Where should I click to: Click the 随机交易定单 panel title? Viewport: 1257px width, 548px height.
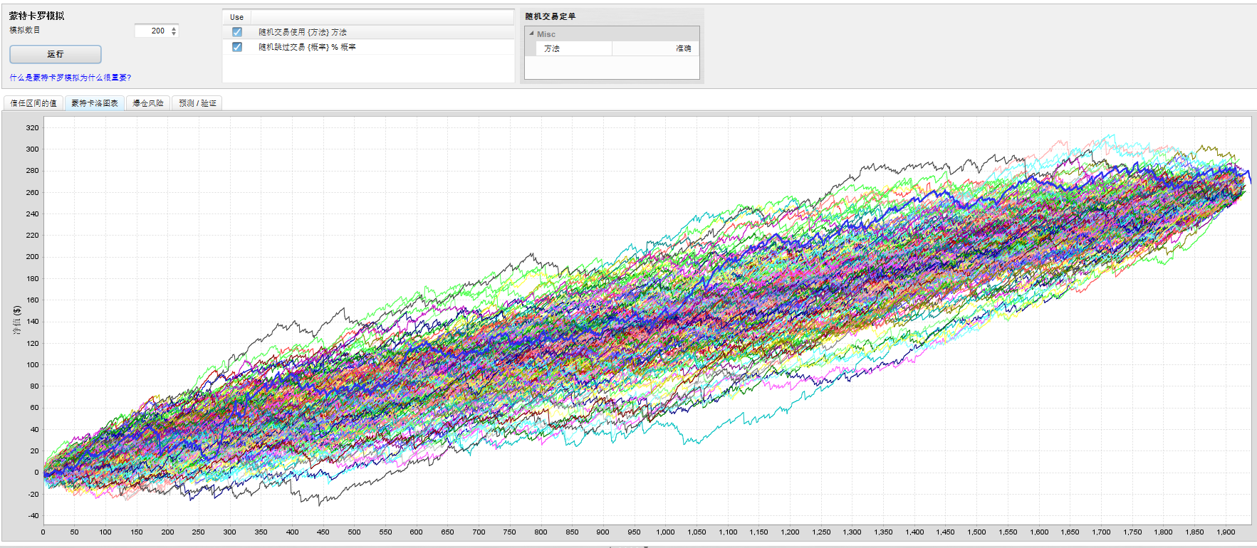point(551,16)
